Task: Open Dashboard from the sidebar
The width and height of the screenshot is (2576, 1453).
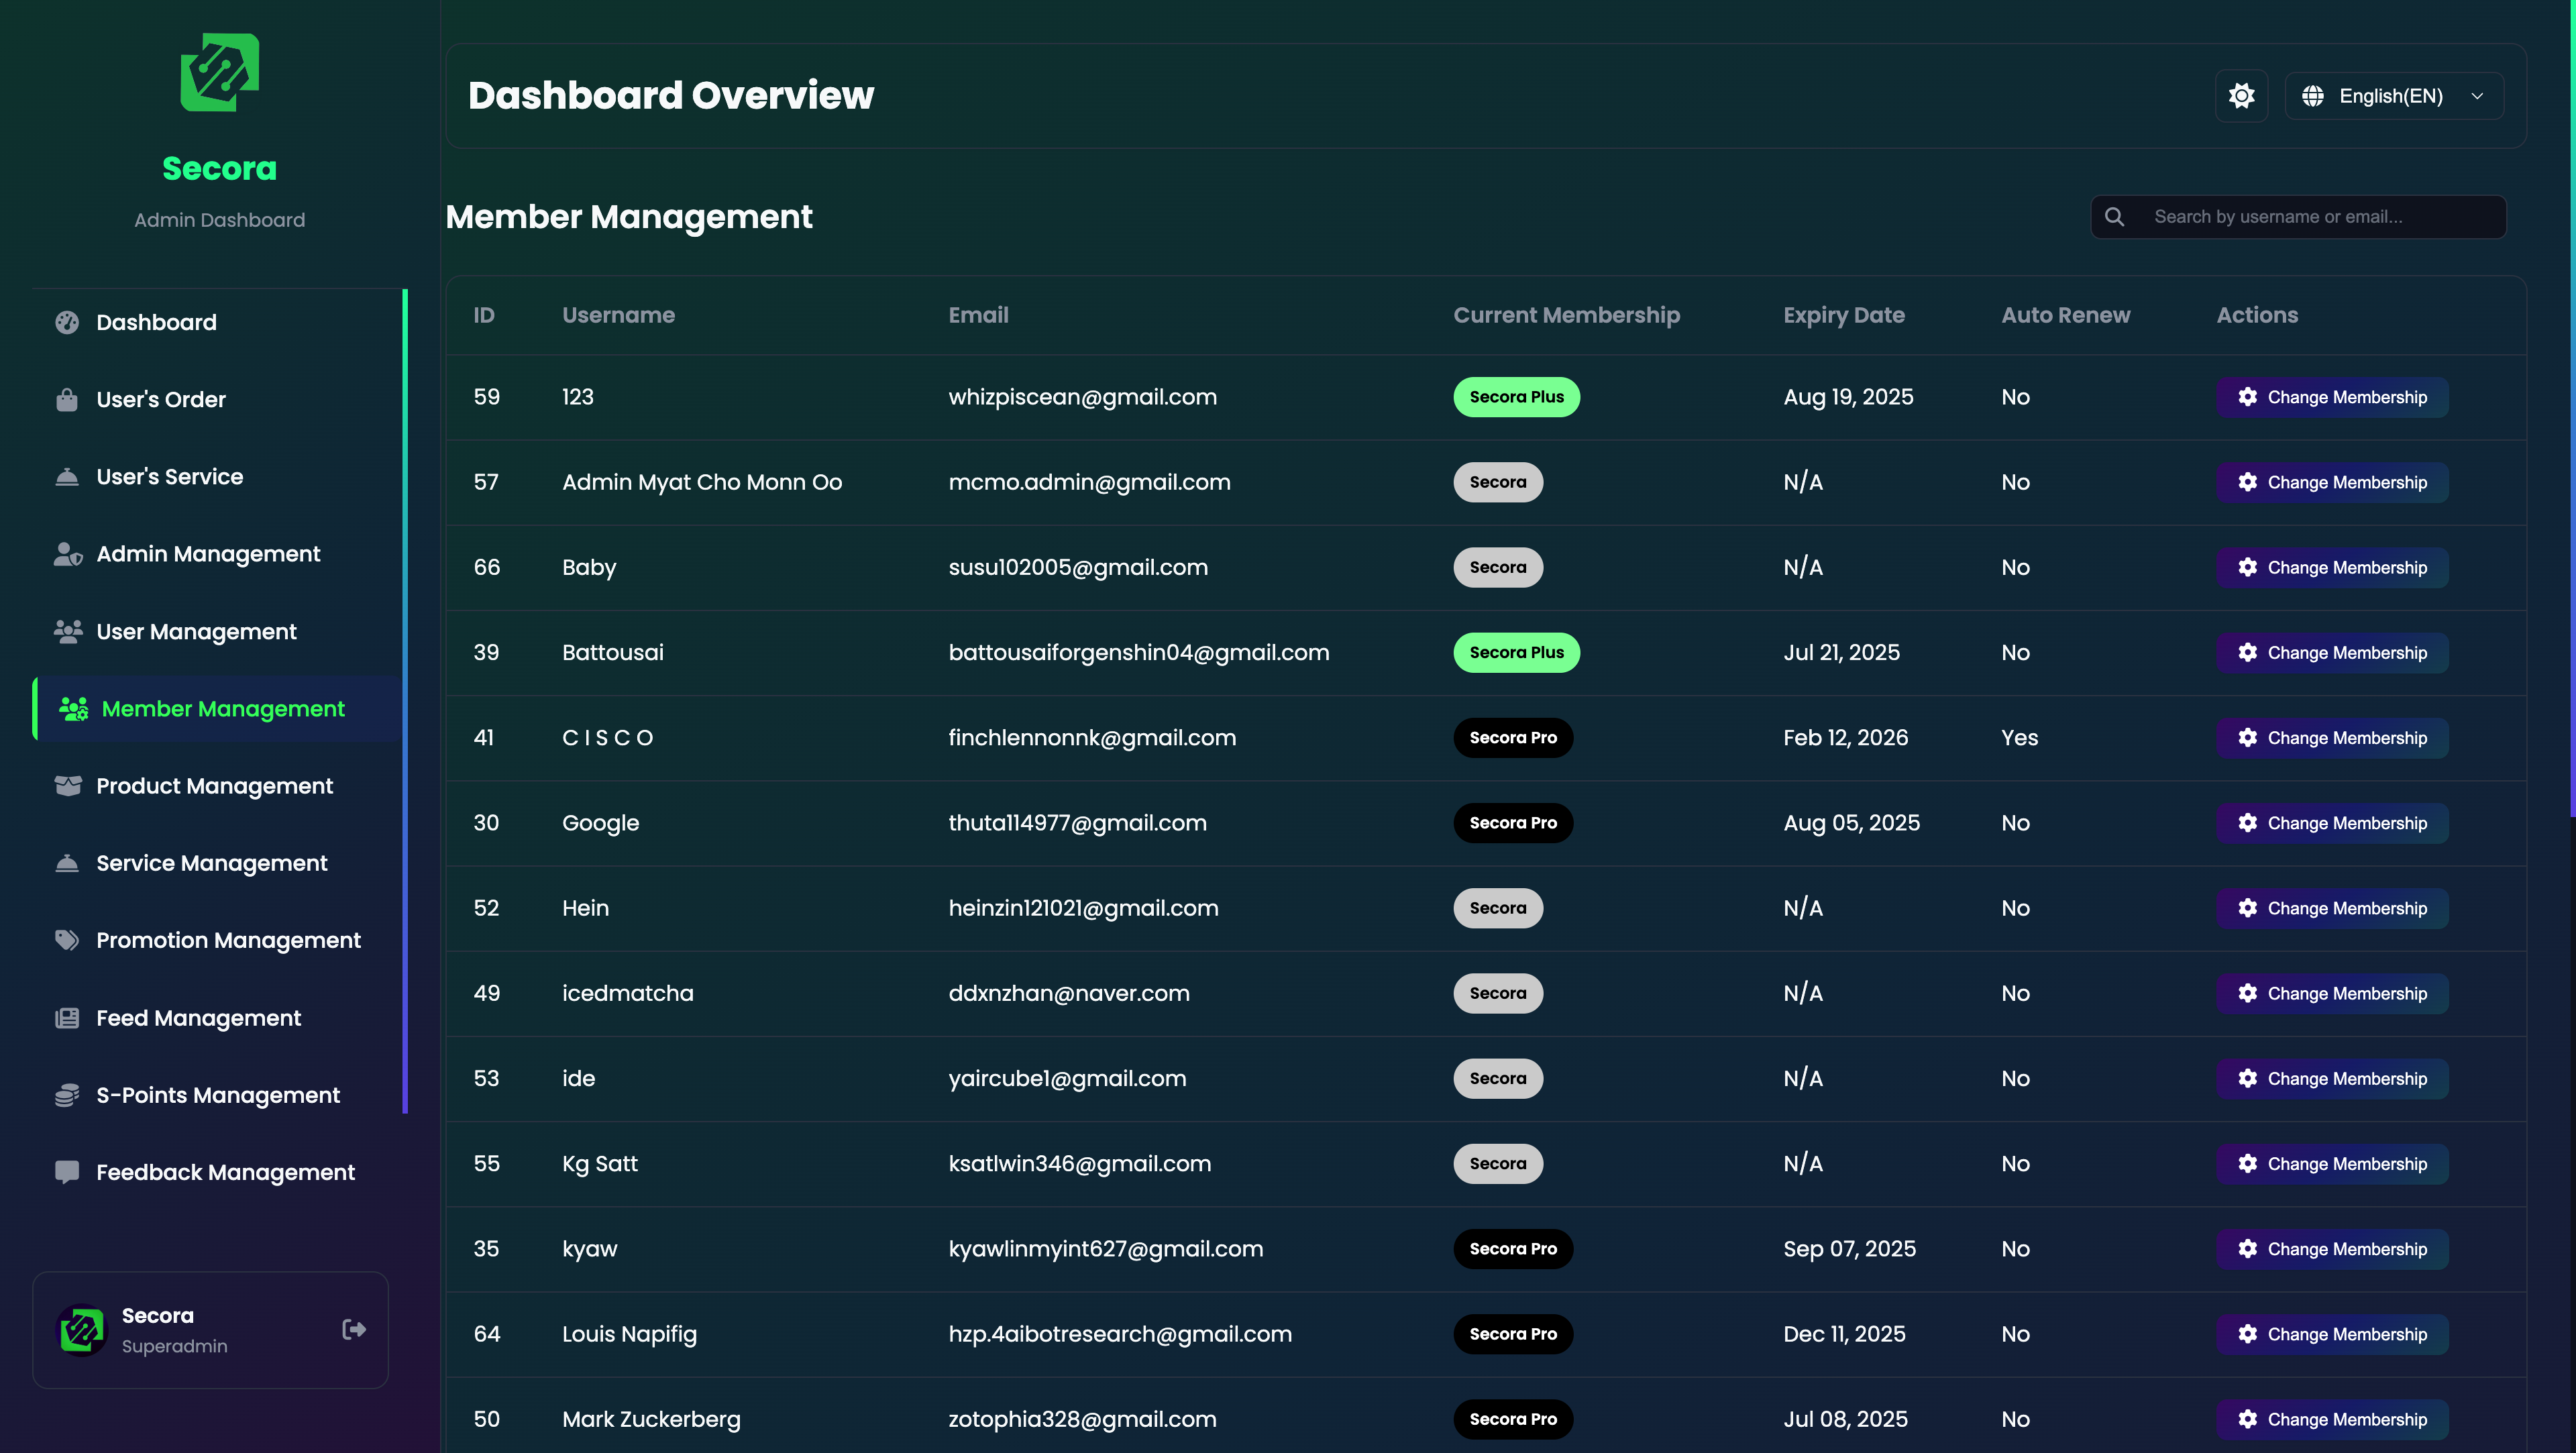Action: pyautogui.click(x=156, y=322)
